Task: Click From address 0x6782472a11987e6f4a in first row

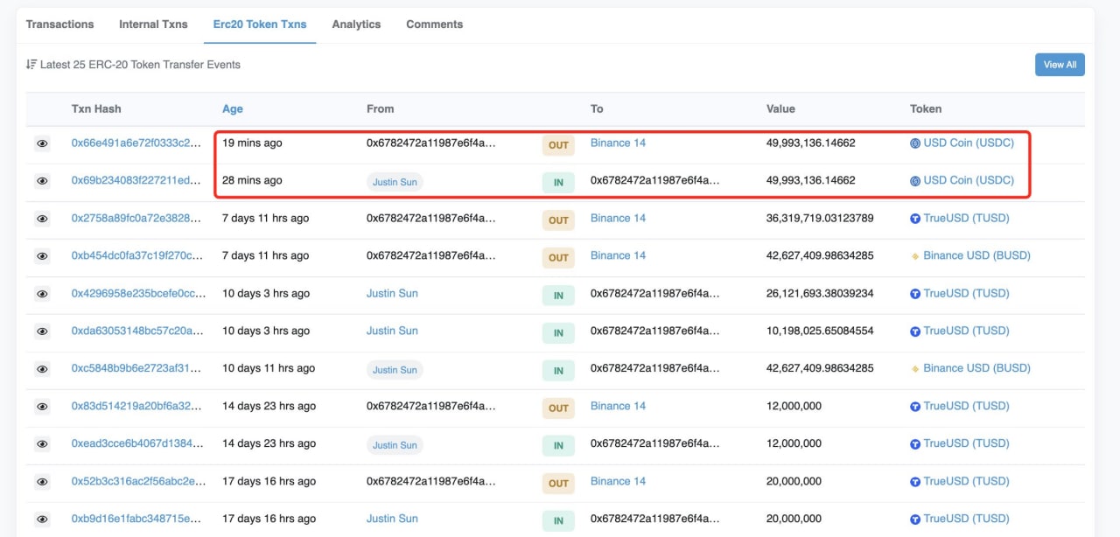Action: tap(431, 143)
